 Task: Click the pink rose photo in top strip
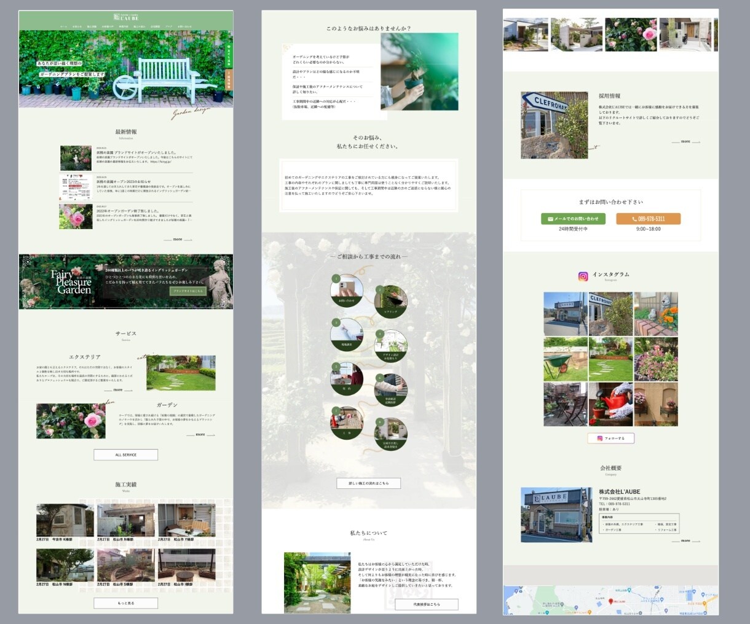[631, 34]
